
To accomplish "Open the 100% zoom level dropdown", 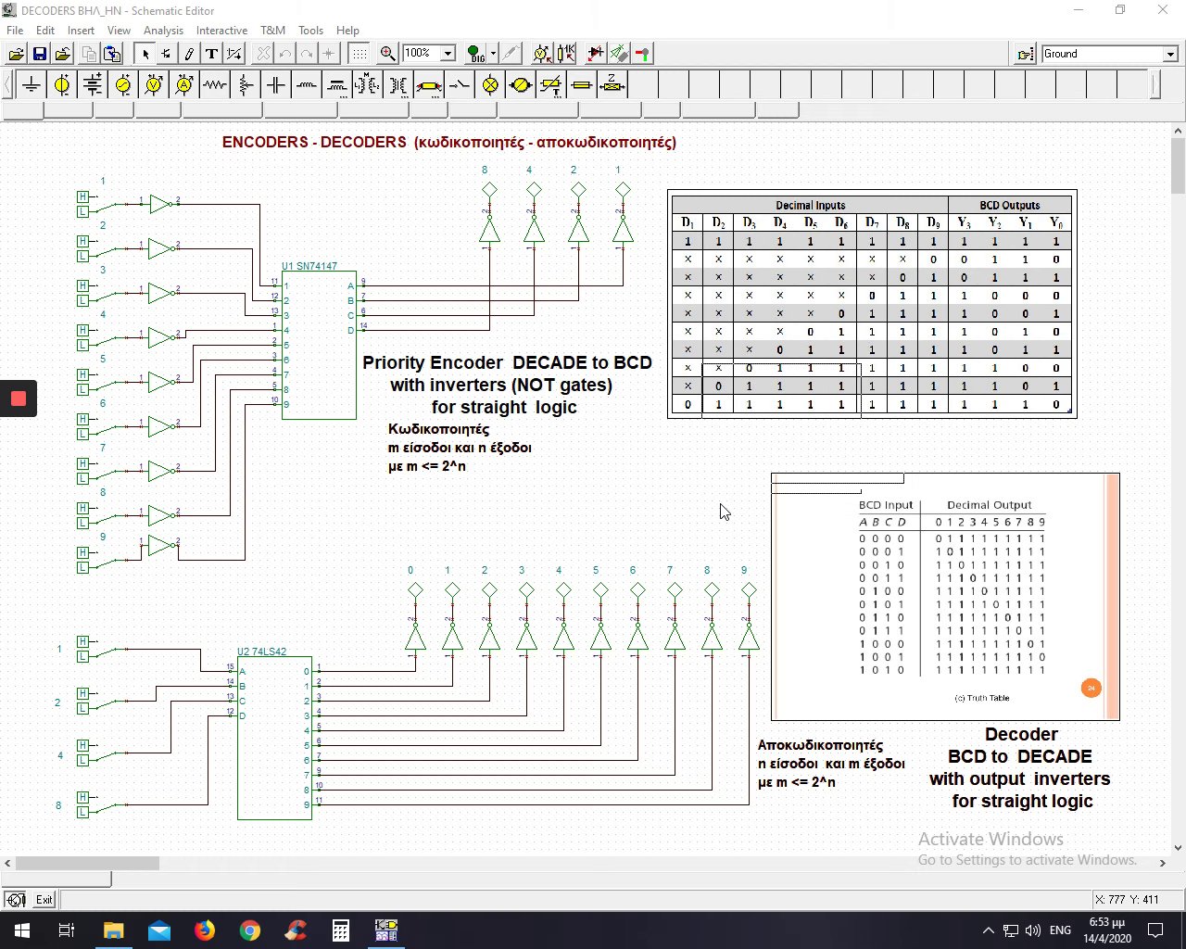I will 448,54.
